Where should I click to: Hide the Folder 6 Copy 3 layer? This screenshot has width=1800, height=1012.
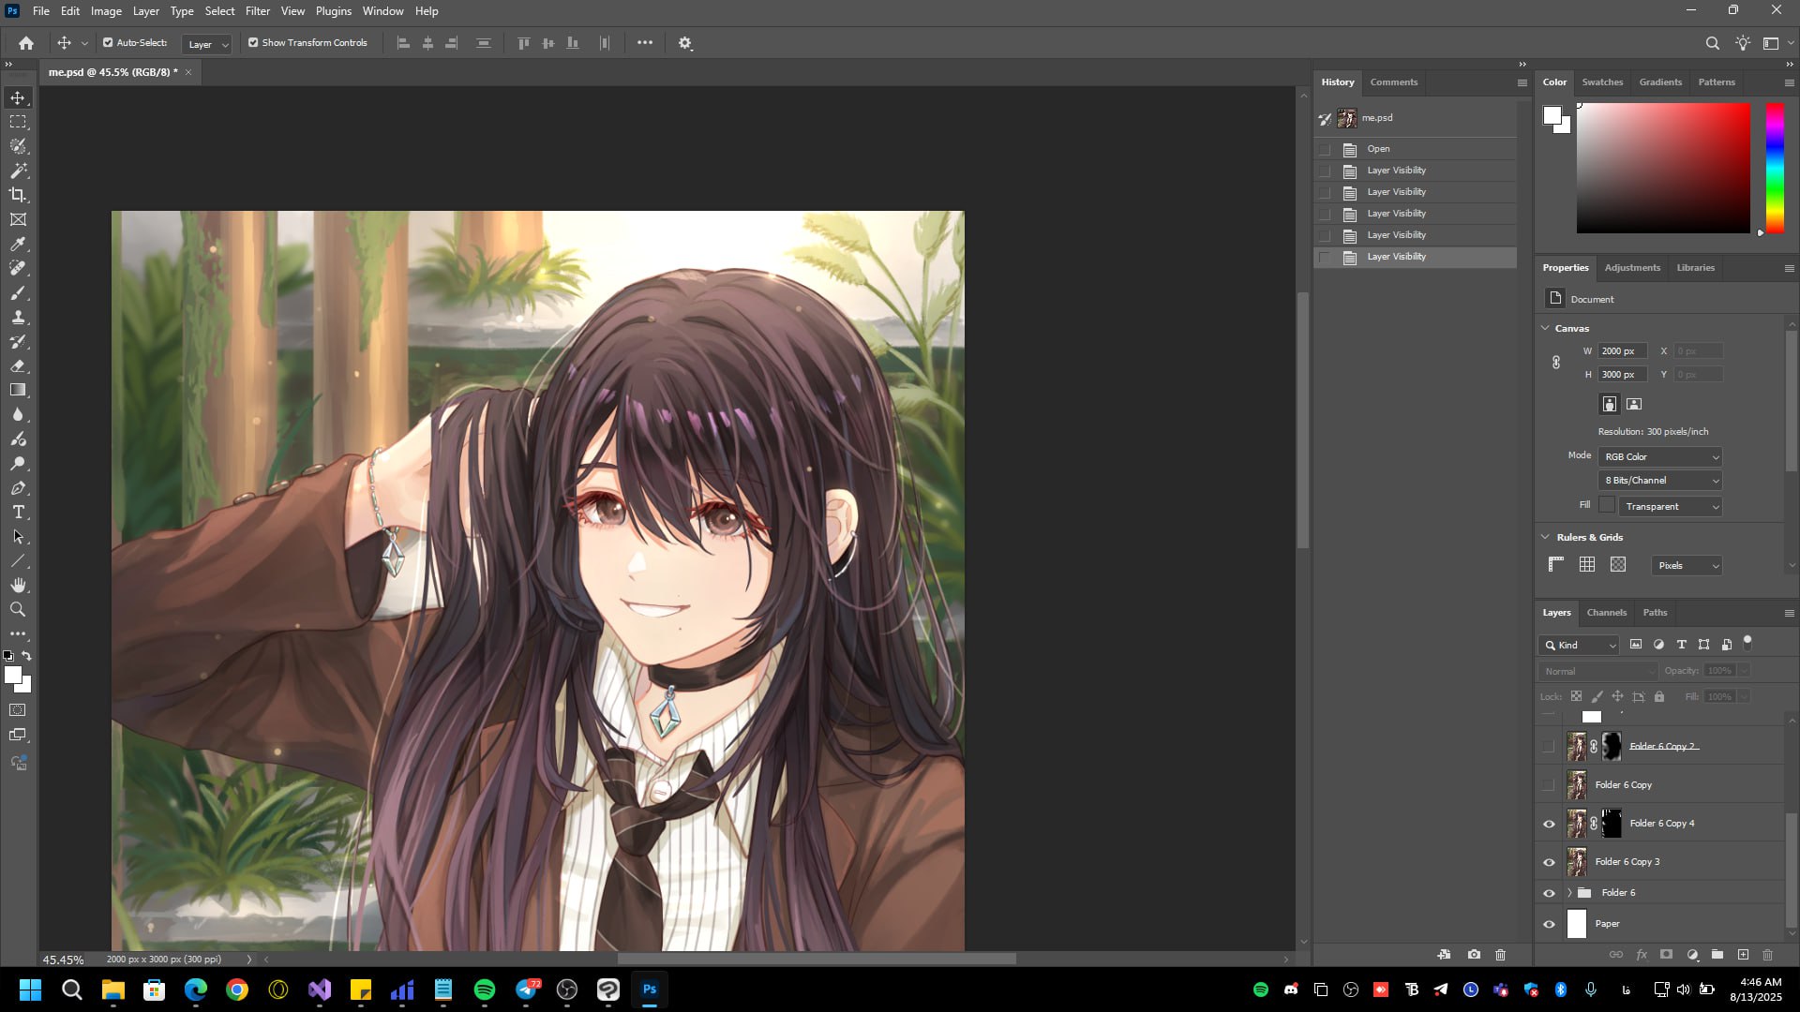[x=1549, y=862]
